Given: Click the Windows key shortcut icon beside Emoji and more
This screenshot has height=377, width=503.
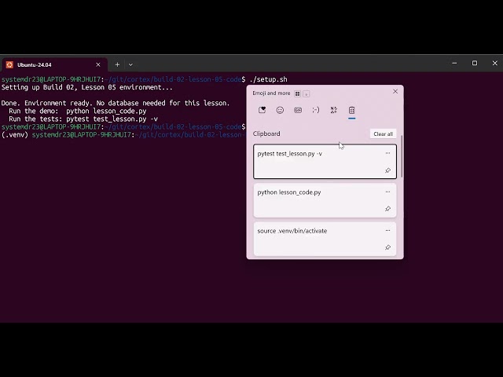Looking at the screenshot, I should 297,93.
